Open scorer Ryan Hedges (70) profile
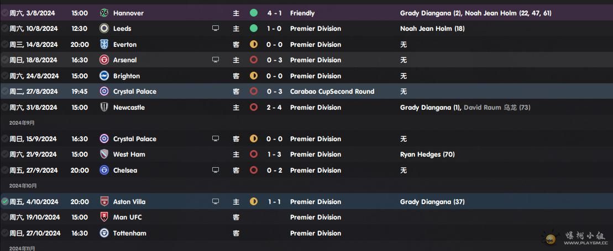This screenshot has width=613, height=251. pyautogui.click(x=427, y=154)
